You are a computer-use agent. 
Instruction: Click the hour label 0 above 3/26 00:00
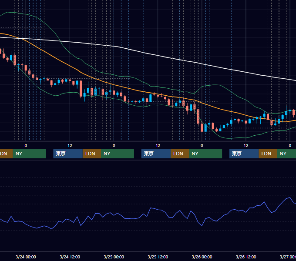tap(202, 145)
